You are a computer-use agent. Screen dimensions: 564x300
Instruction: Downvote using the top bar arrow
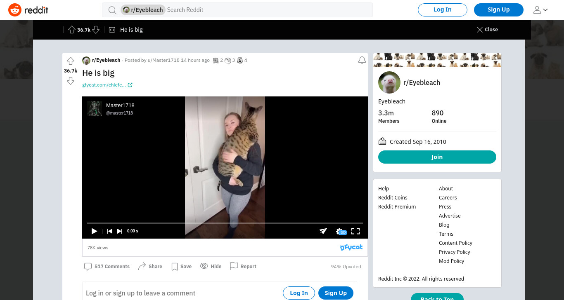96,30
